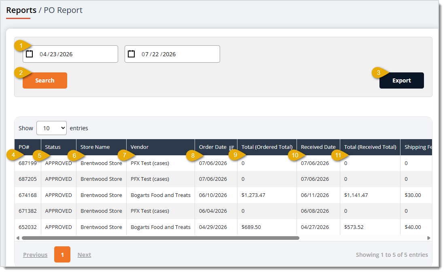445x273 pixels.
Task: Click the horizontal scrollbar left arrow
Action: point(18,238)
